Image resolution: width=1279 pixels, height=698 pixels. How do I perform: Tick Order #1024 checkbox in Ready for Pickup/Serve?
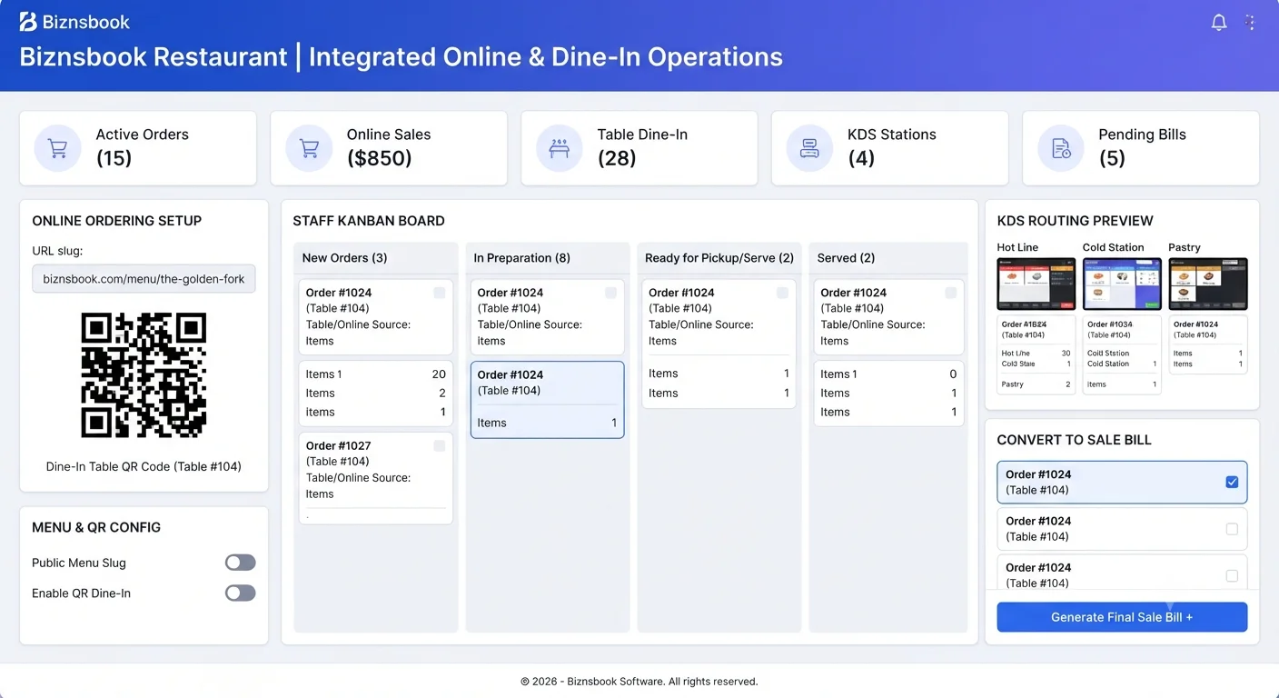(x=782, y=293)
